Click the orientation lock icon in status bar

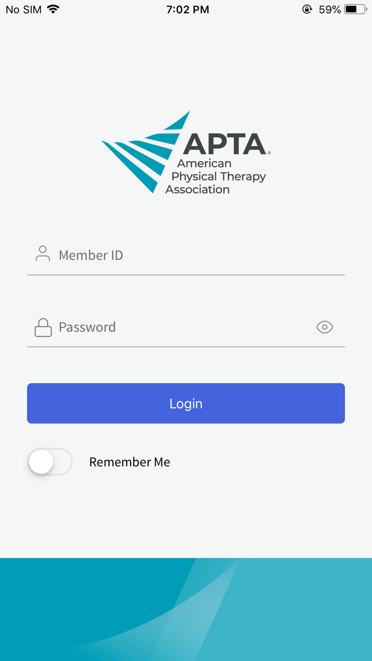307,9
